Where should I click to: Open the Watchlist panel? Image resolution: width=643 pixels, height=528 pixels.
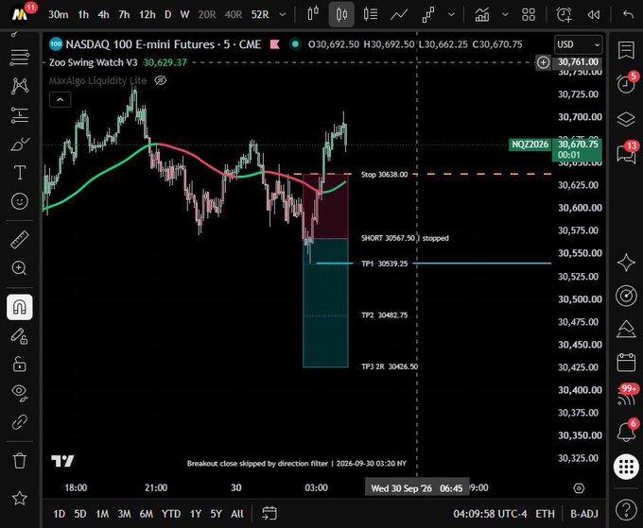[x=626, y=50]
